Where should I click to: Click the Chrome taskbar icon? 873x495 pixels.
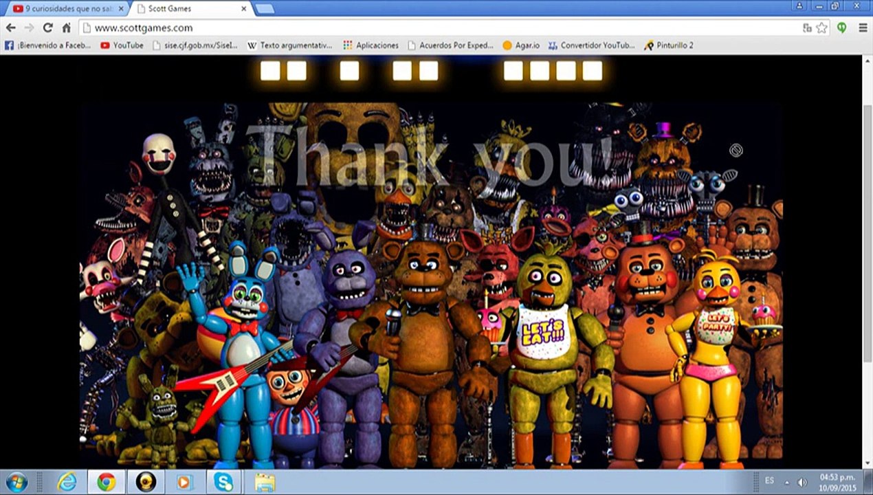tap(106, 482)
